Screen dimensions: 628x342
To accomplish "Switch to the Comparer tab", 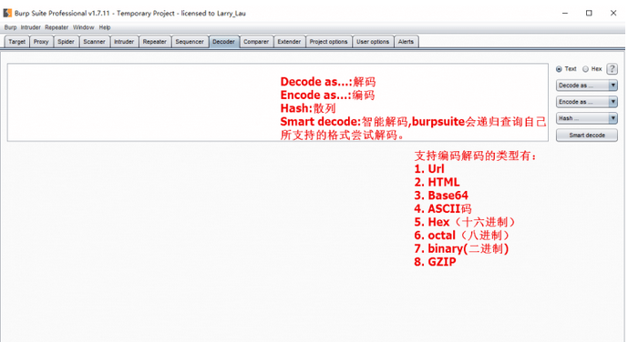I will pyautogui.click(x=256, y=42).
